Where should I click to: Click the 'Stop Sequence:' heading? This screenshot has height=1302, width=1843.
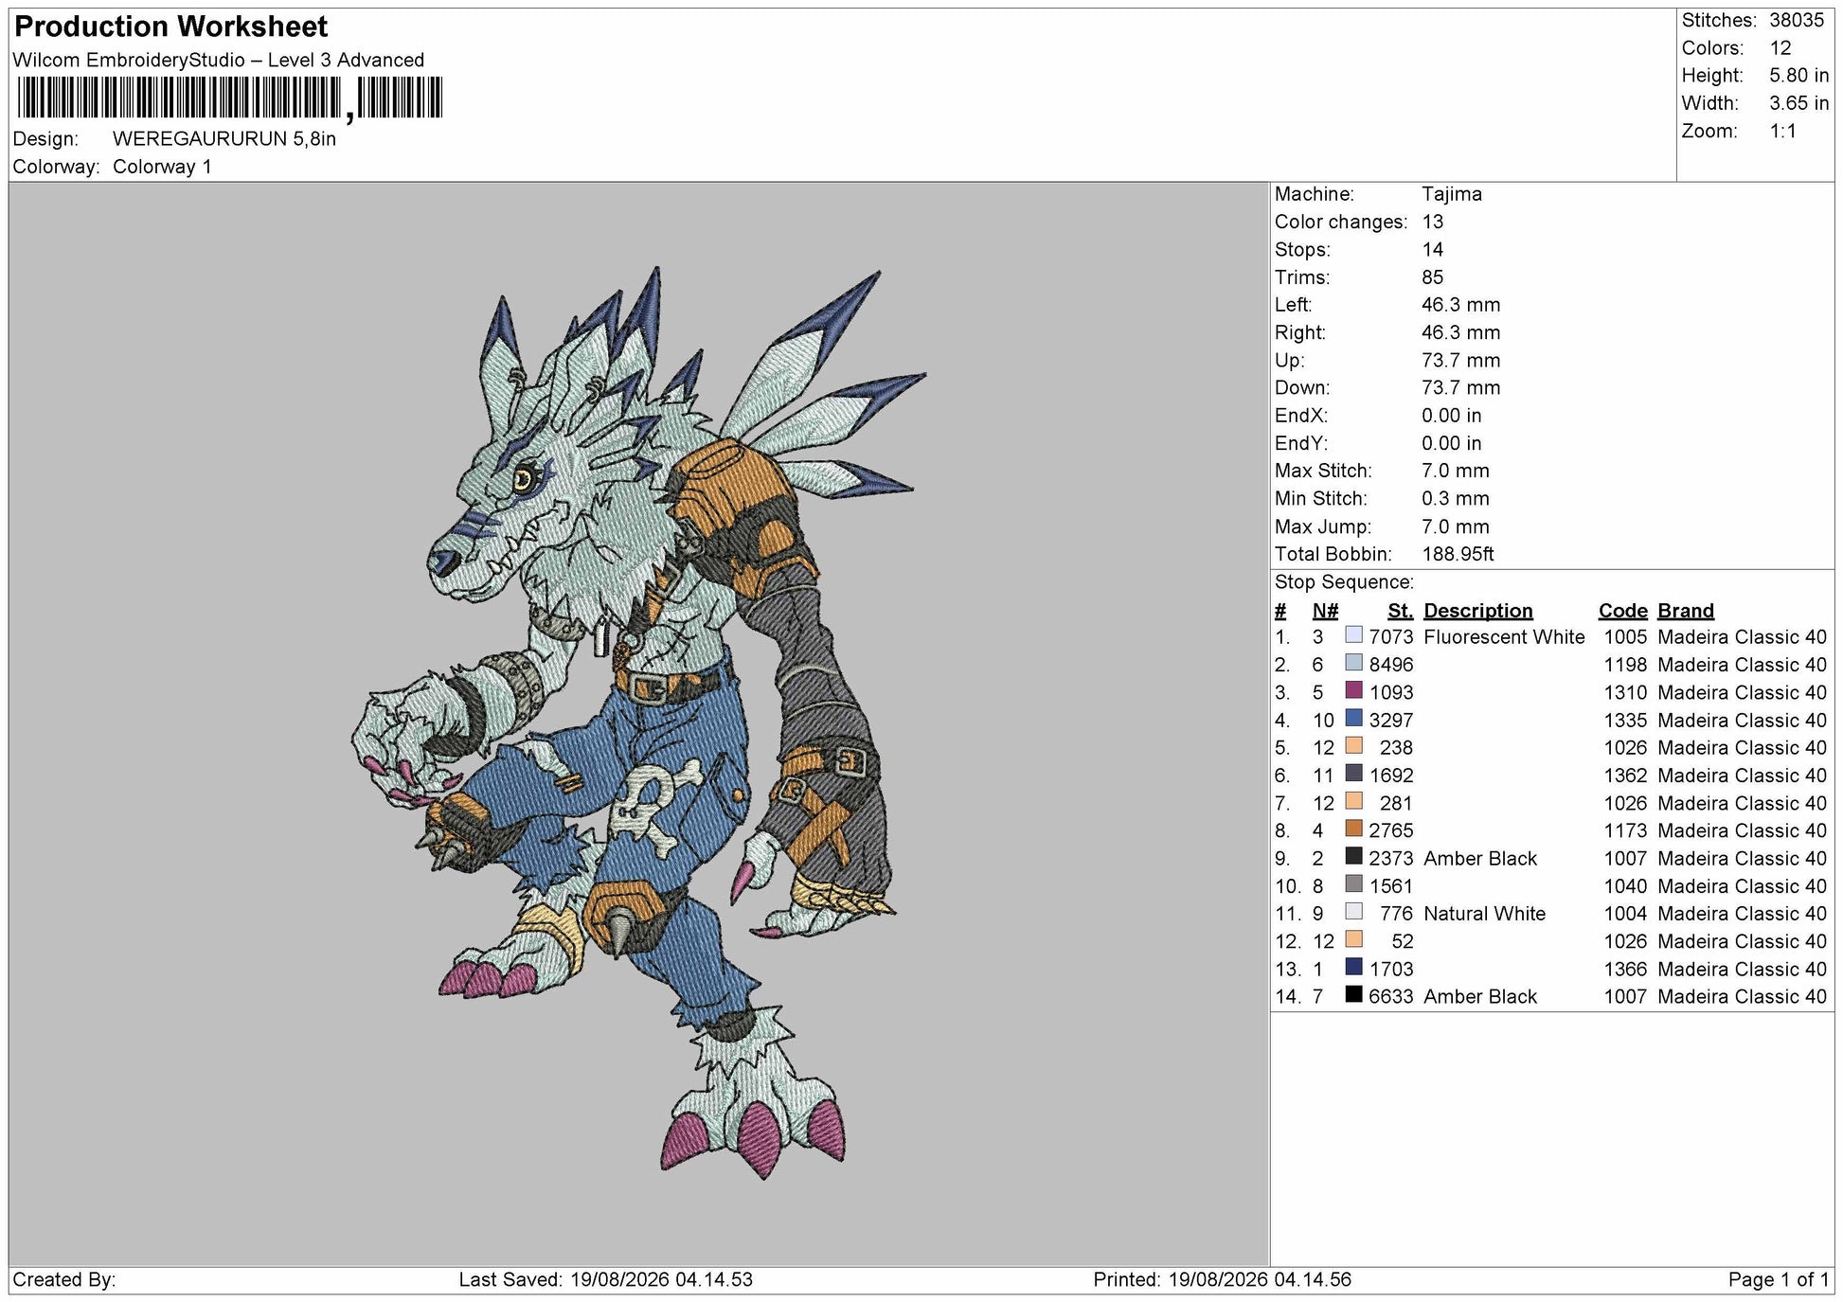(x=1345, y=582)
